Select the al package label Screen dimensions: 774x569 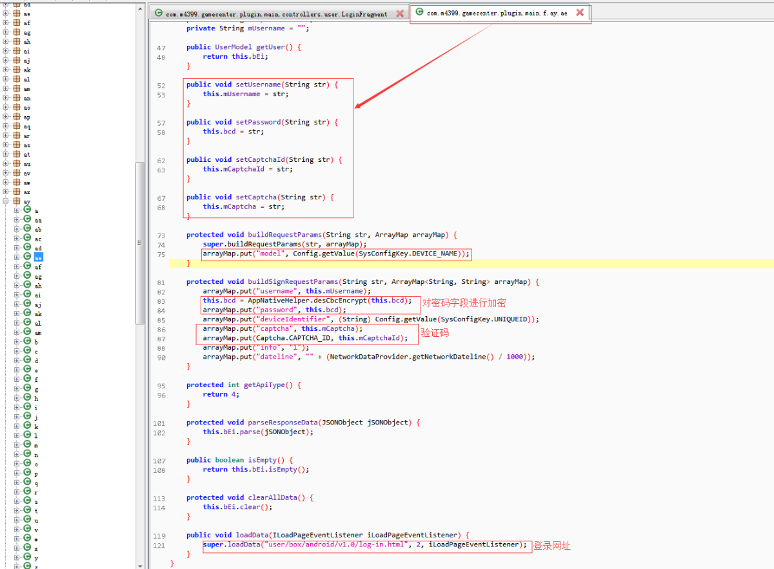pyautogui.click(x=27, y=79)
